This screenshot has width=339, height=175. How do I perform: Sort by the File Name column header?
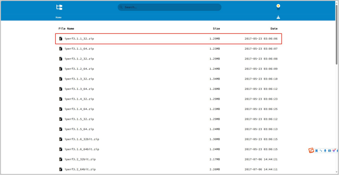tap(66, 29)
